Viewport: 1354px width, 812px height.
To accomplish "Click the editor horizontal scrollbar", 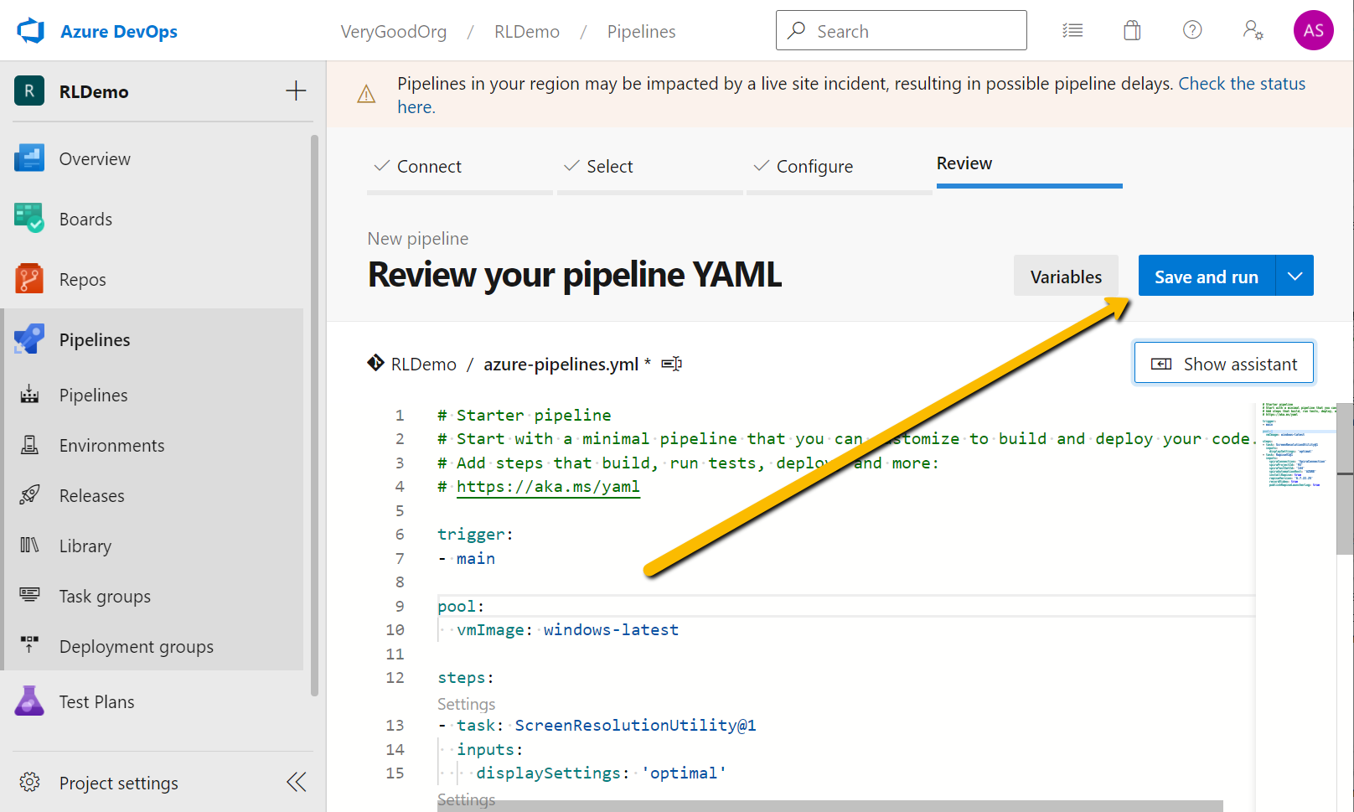I will pyautogui.click(x=829, y=806).
